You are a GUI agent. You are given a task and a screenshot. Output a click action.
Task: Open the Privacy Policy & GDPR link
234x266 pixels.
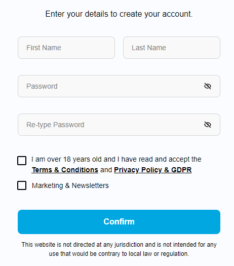pos(153,170)
